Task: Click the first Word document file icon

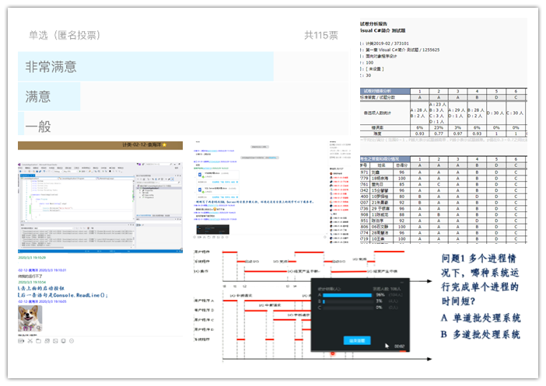Action: pyautogui.click(x=199, y=176)
